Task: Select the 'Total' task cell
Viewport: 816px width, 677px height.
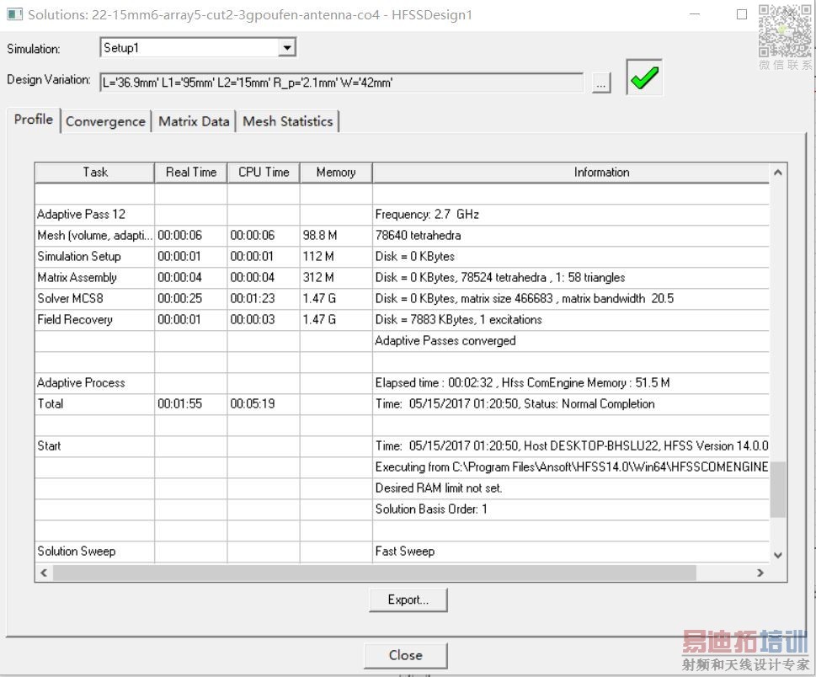Action: pyautogui.click(x=94, y=404)
